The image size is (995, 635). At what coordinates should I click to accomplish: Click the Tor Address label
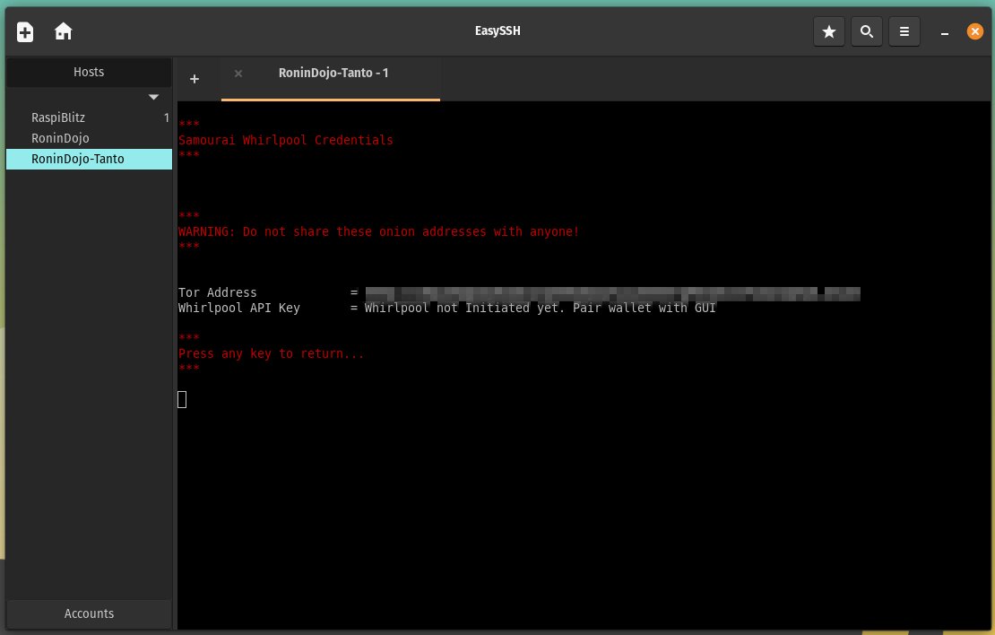coord(218,292)
